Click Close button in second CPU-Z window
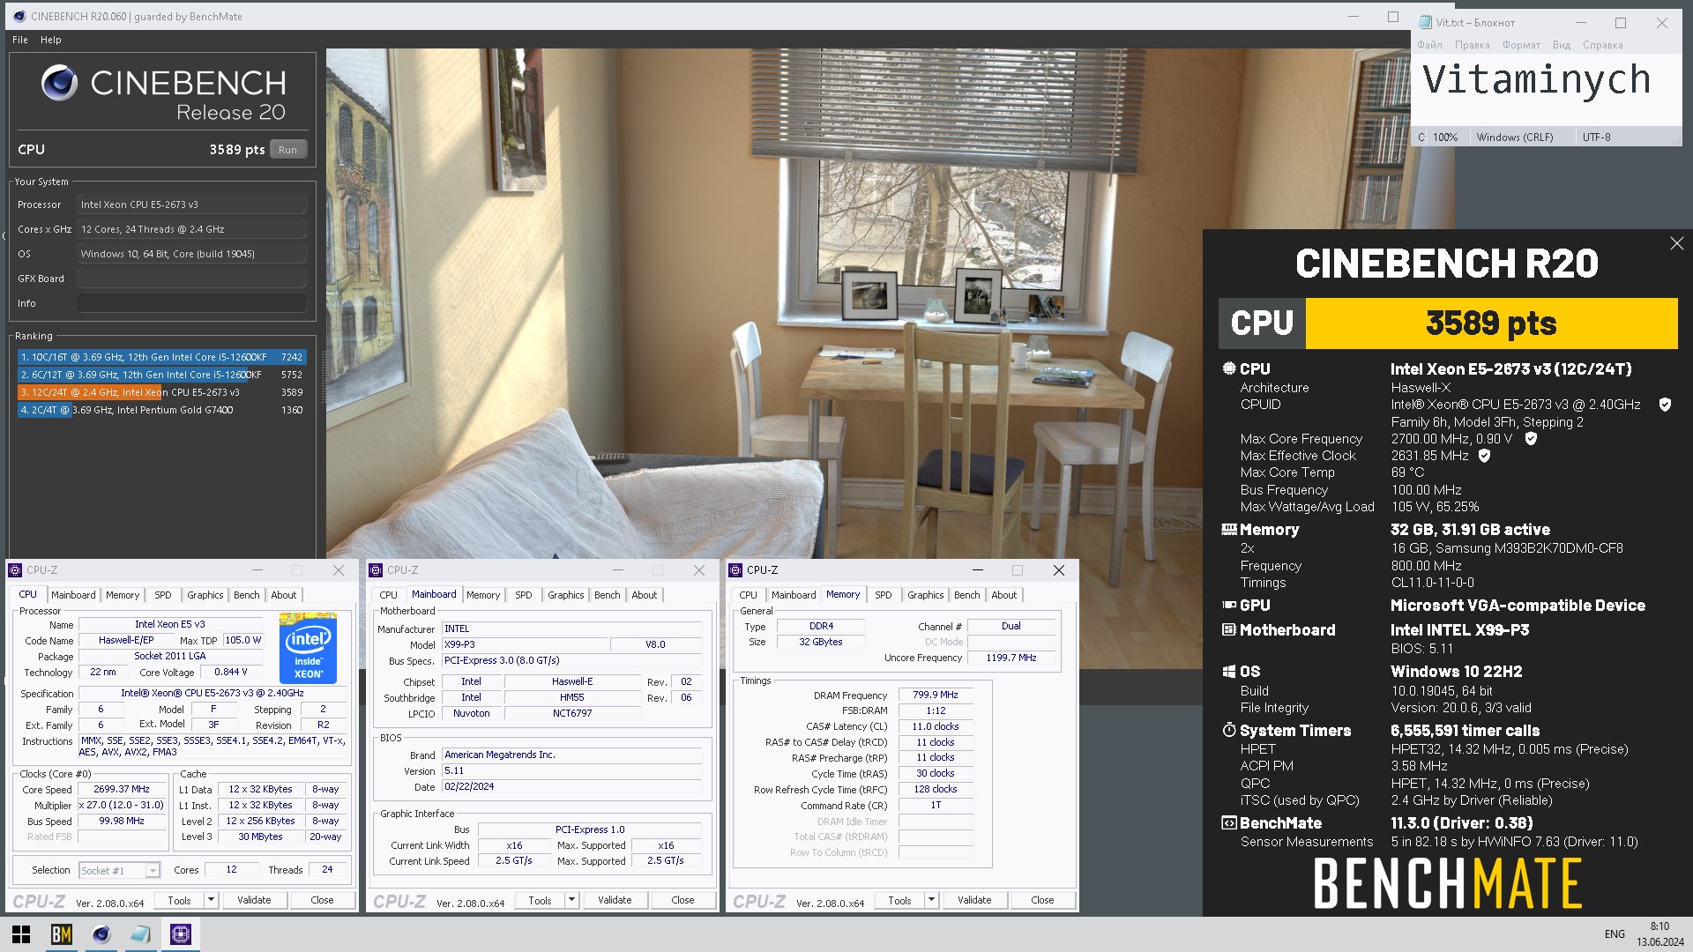 click(682, 900)
